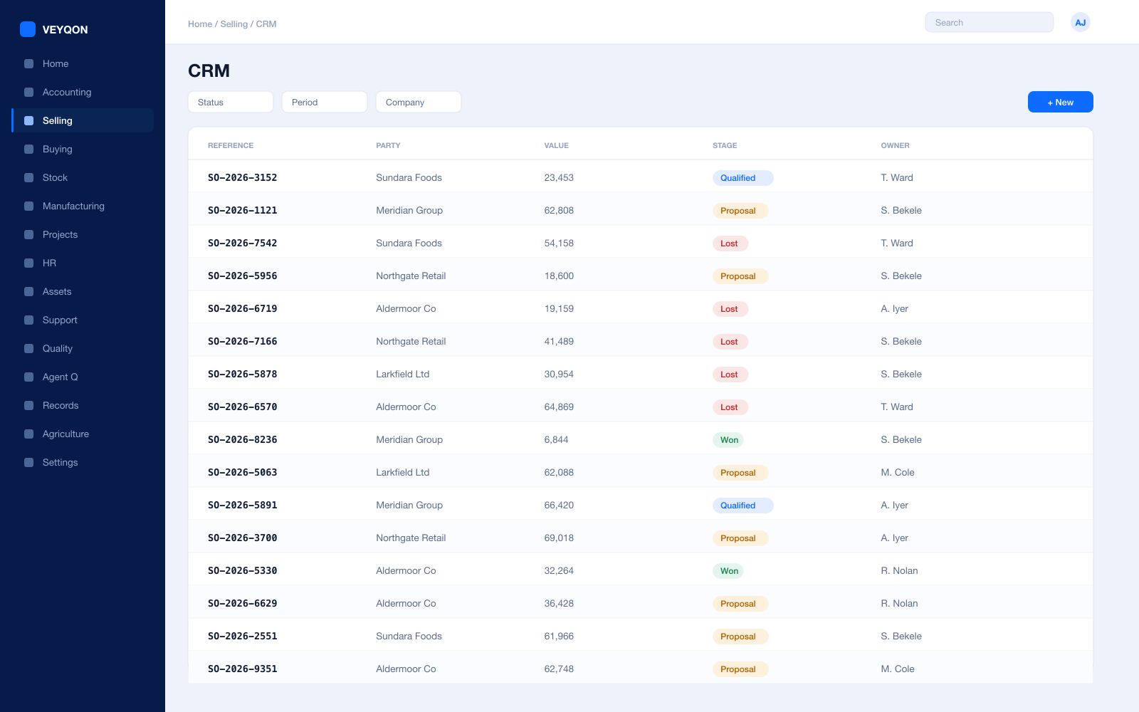The width and height of the screenshot is (1139, 712).
Task: Open the Status filter dropdown
Action: point(231,102)
